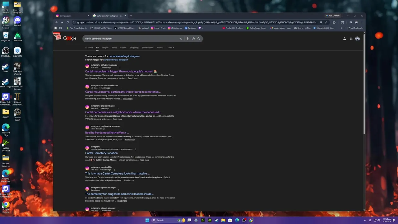Open 'The cemetery for drug lords' result
Image resolution: width=398 pixels, height=224 pixels.
click(x=119, y=194)
